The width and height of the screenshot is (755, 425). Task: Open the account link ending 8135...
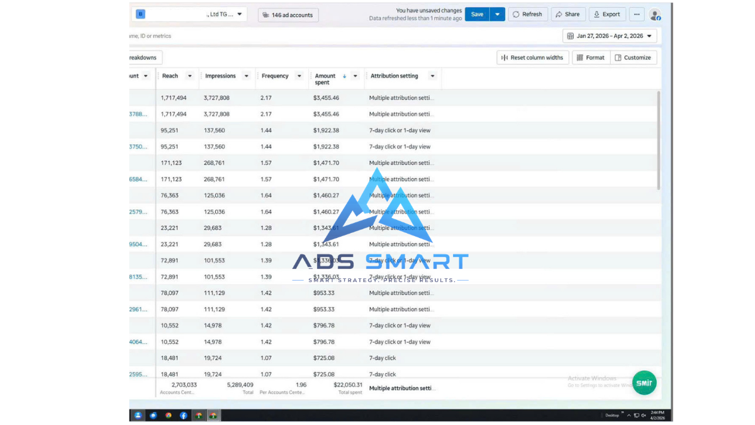(x=138, y=277)
